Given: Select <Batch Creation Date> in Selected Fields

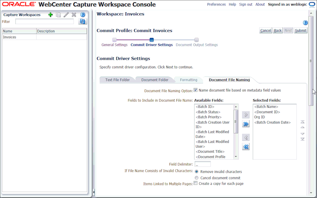Looking at the screenshot, I should coord(273,122).
